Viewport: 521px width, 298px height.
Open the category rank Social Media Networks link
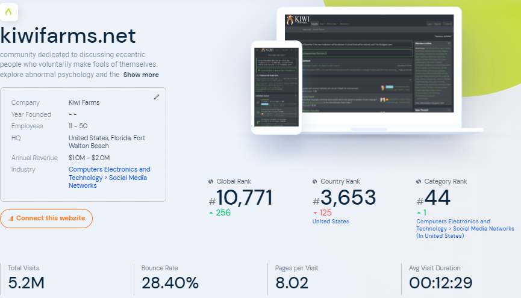tap(465, 229)
